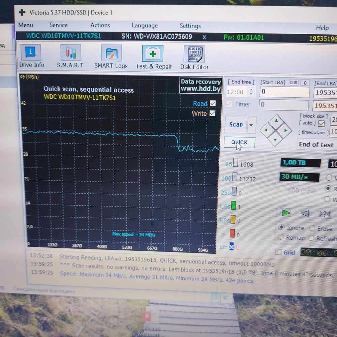Open the Language menu
Image resolution: width=337 pixels, height=337 pixels.
coord(145,26)
